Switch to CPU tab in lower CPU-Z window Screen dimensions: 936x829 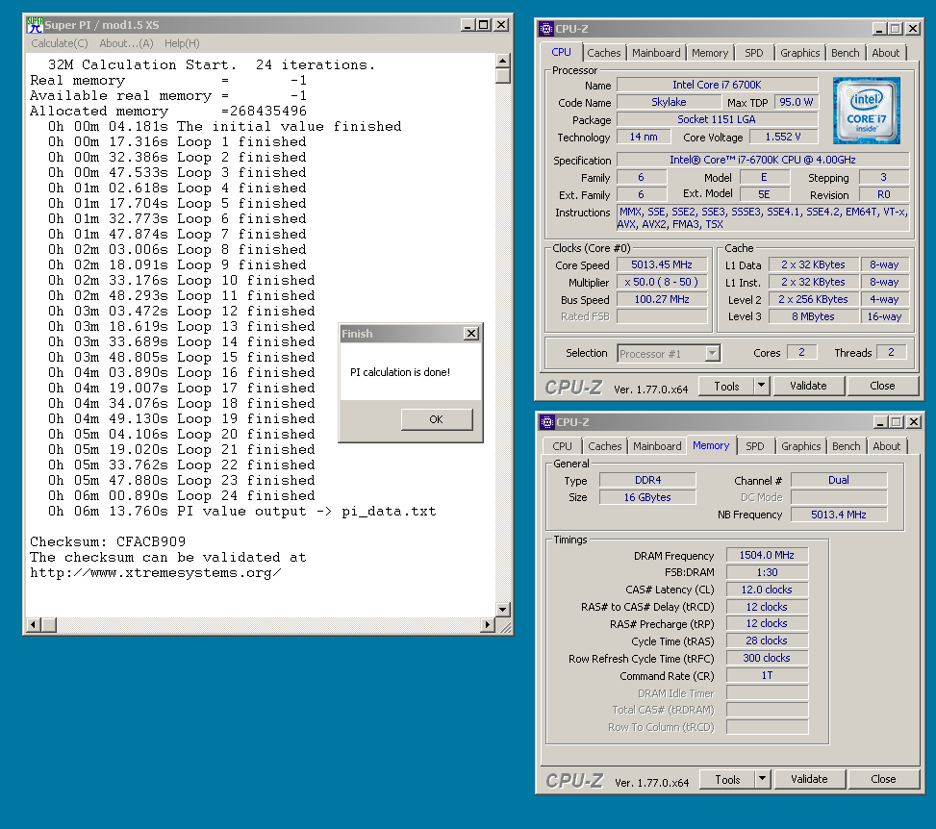pyautogui.click(x=562, y=446)
